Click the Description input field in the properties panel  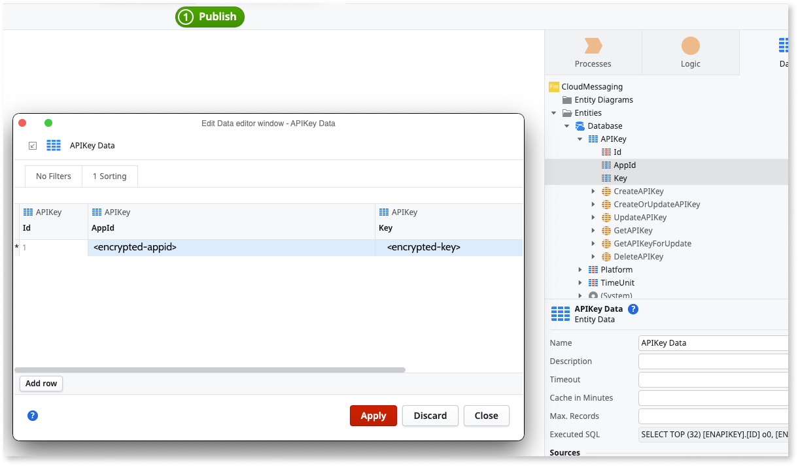coord(713,361)
